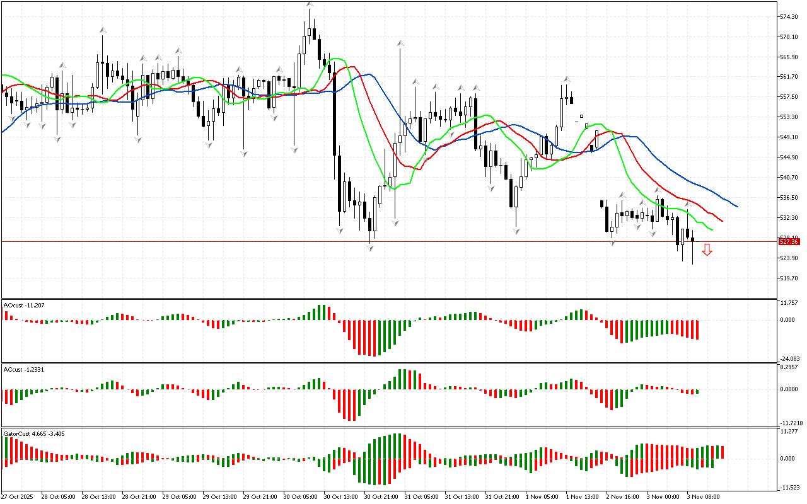This screenshot has height=504, width=807.
Task: Select the blue Alligator jaw line's right end
Action: [736, 205]
